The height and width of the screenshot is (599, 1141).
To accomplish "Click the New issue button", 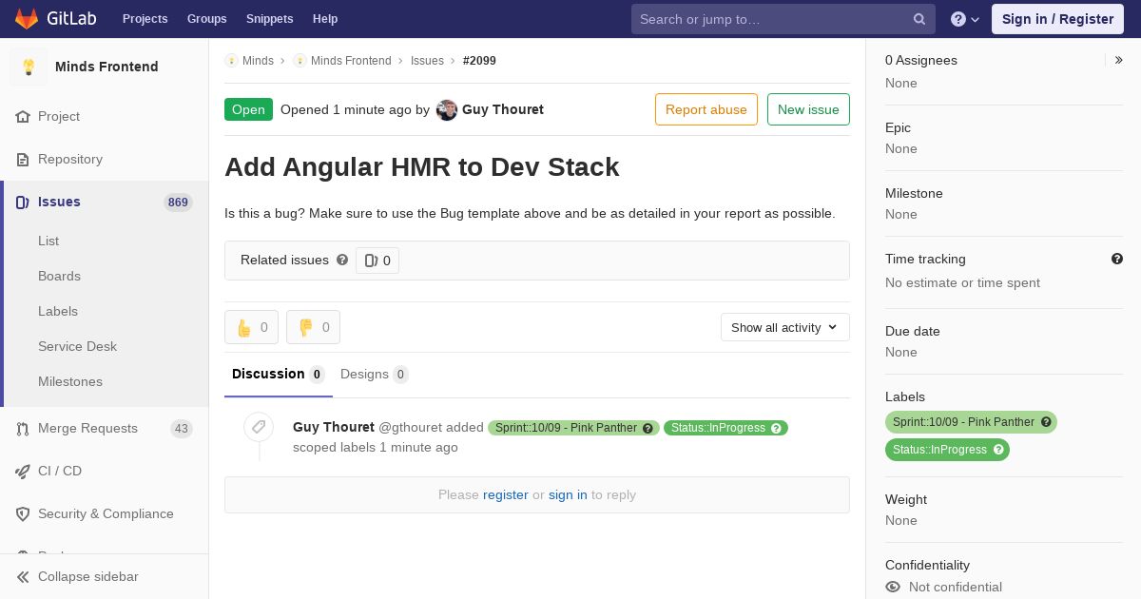I will (x=808, y=109).
